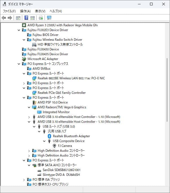Toggle the action pane toolbar icon

click(x=33, y=18)
